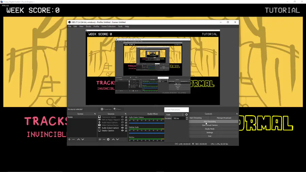Adjust the Desktop Audio volume slider
Screen dimensions: 306x172
click(146, 133)
